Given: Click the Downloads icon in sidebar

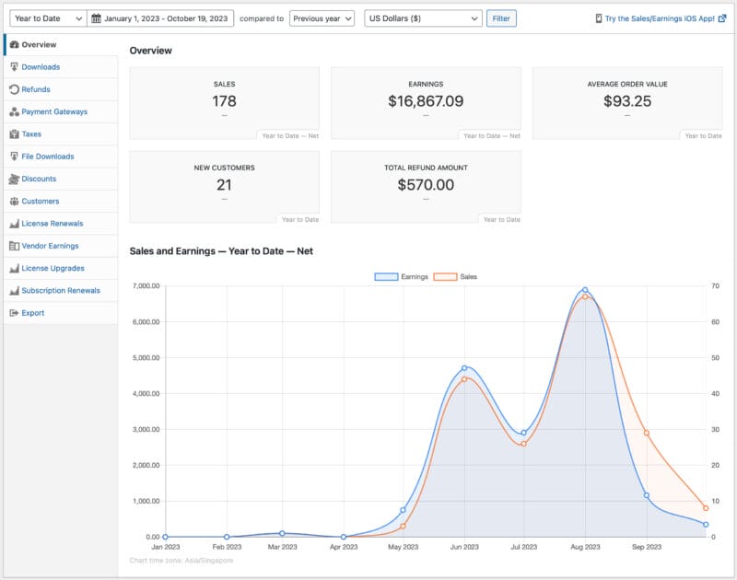Looking at the screenshot, I should click(14, 67).
